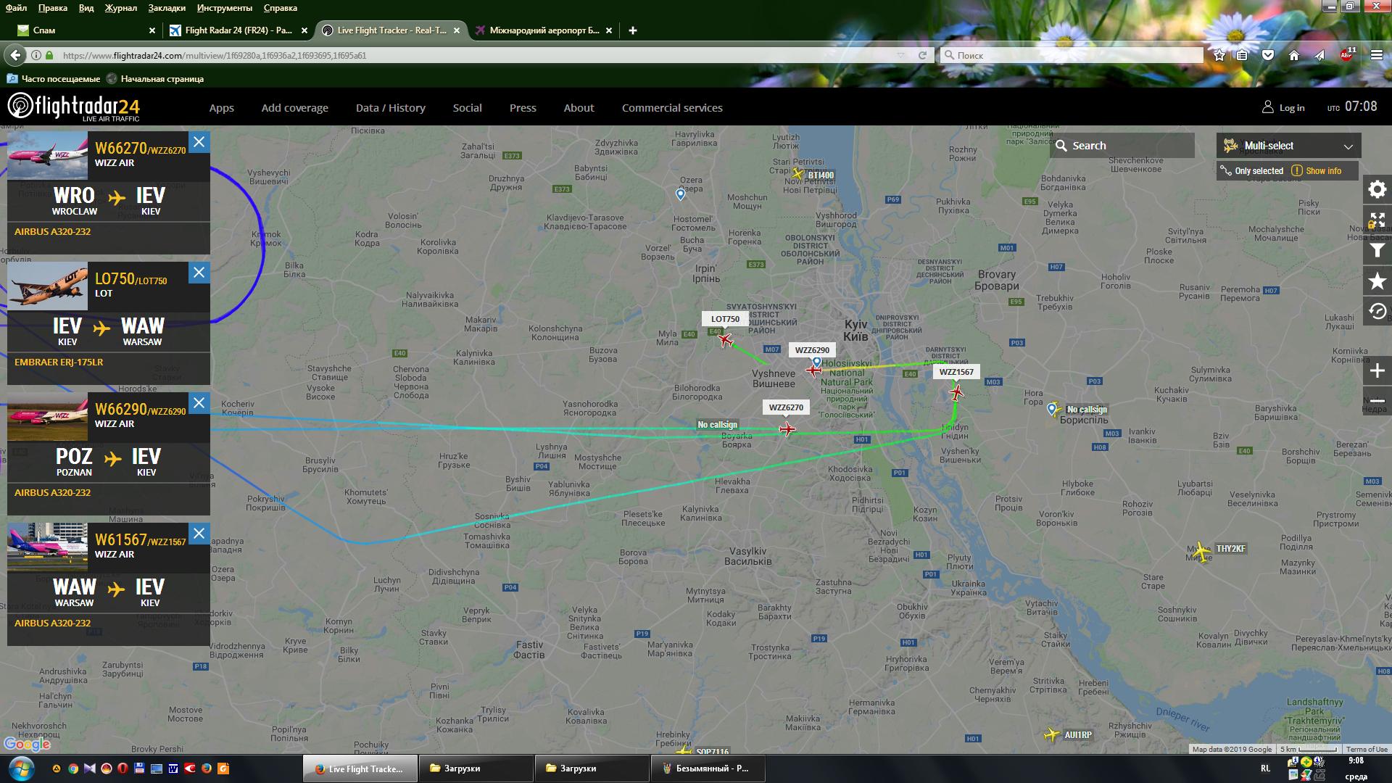Viewport: 1392px width, 783px height.
Task: Click the flight Search field
Action: 1122,146
